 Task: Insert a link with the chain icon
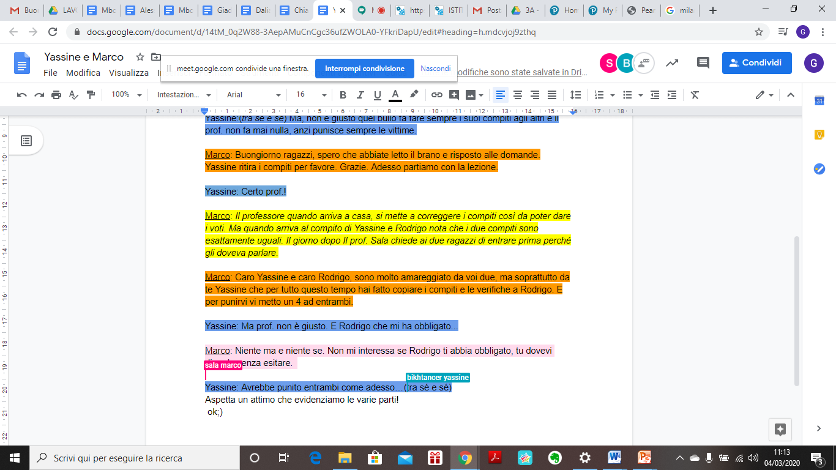437,95
